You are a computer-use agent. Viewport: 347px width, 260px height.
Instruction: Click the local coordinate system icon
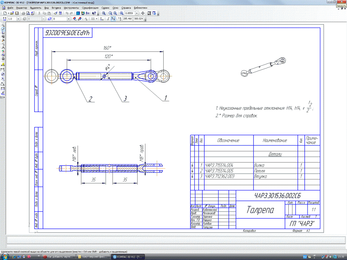tap(102, 19)
